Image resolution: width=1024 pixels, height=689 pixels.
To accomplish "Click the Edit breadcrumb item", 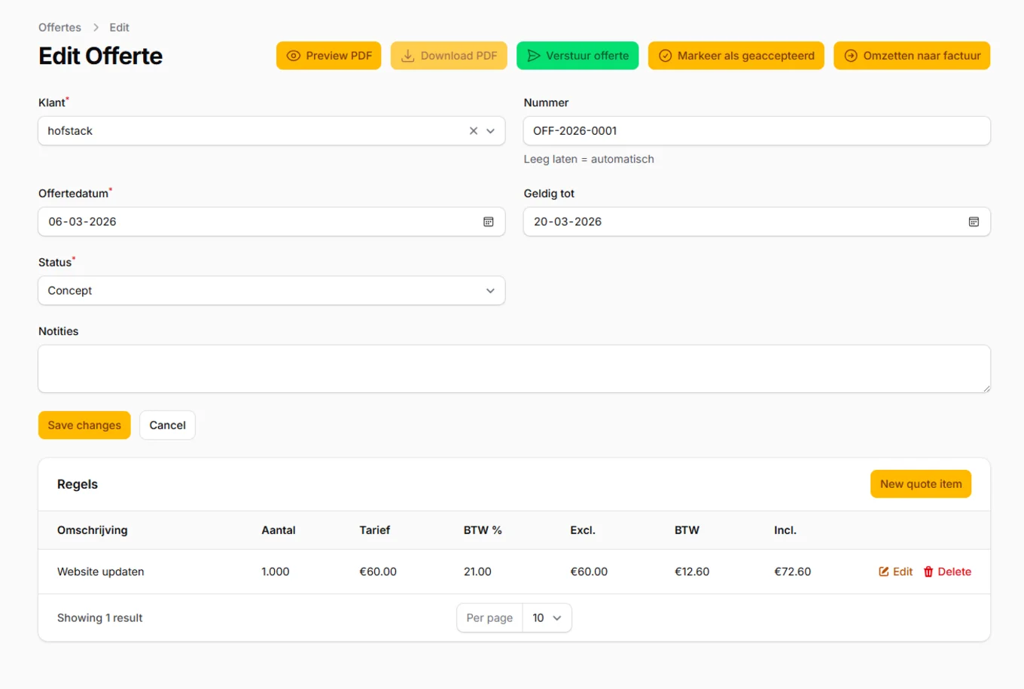I will (x=119, y=27).
